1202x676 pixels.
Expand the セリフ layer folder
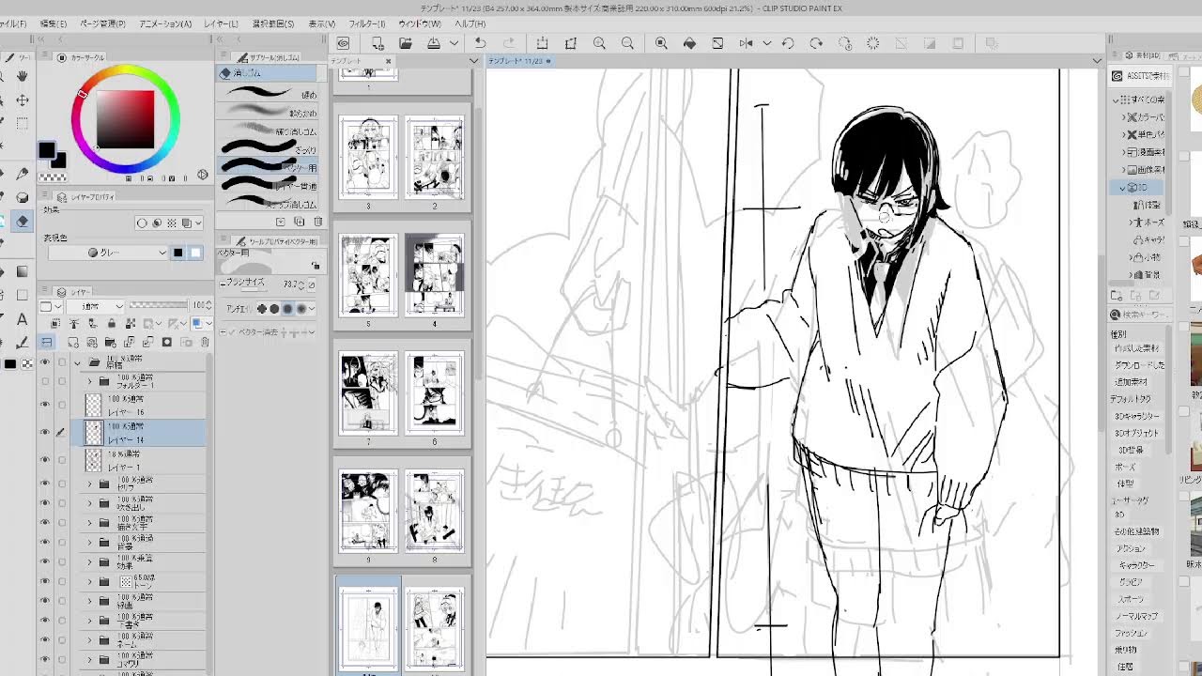(x=90, y=484)
